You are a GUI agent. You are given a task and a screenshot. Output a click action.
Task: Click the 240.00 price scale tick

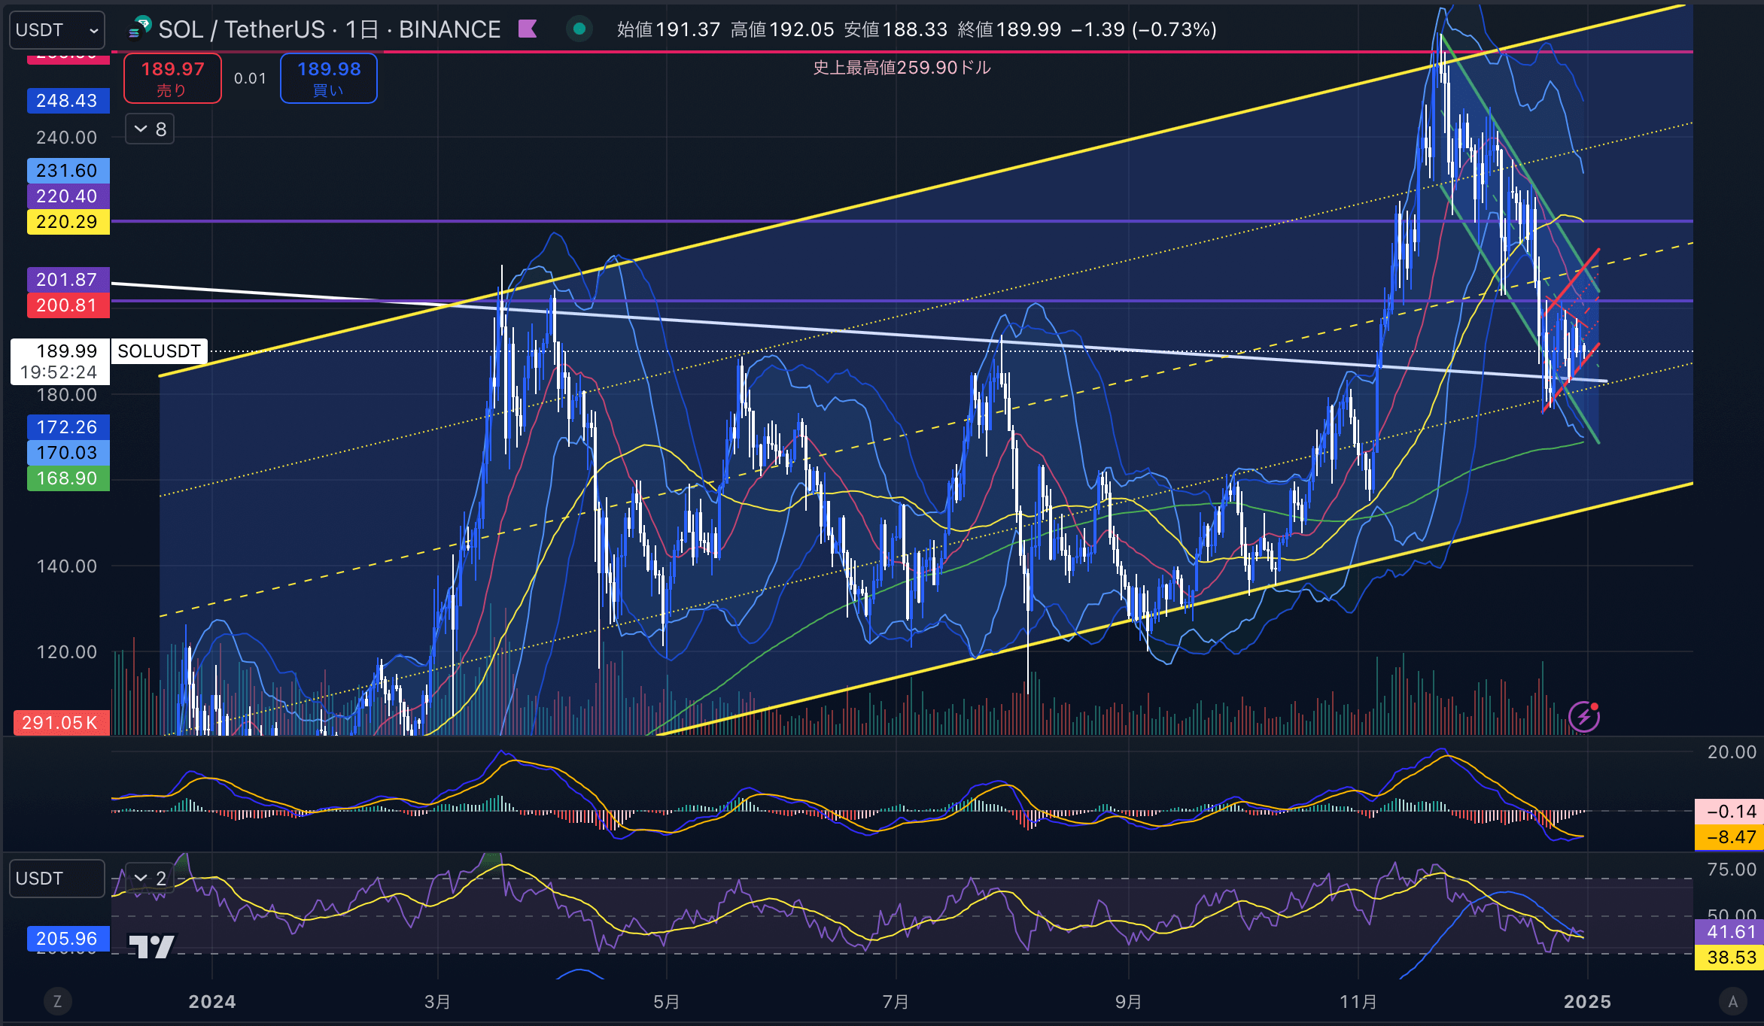pyautogui.click(x=67, y=138)
